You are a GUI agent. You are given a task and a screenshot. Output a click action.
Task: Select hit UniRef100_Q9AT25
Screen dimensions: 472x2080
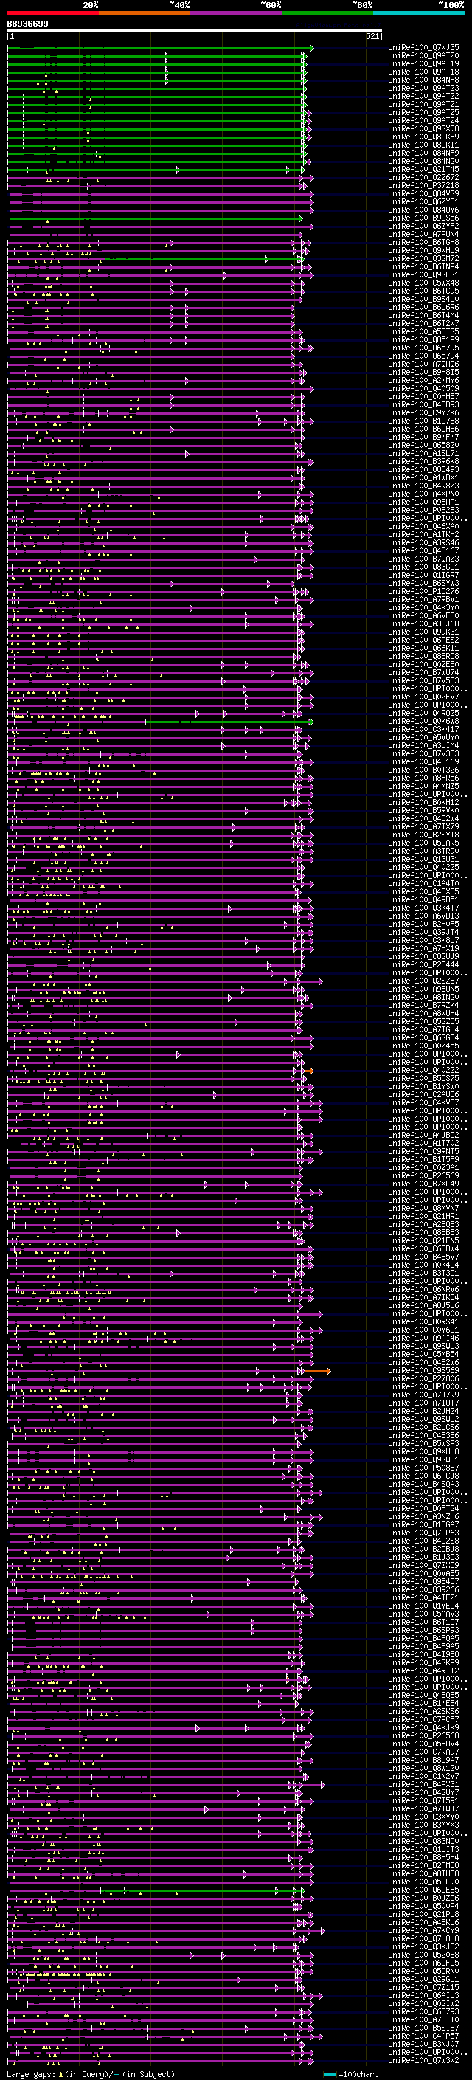click(x=423, y=112)
